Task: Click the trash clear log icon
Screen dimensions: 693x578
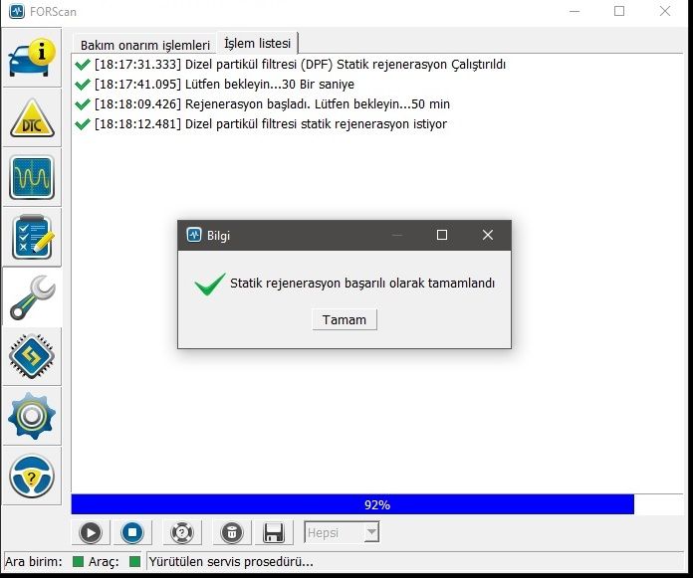Action: click(232, 532)
